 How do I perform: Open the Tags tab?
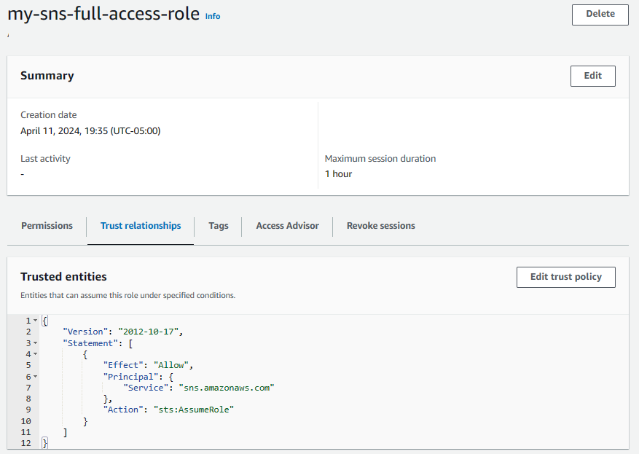(219, 226)
